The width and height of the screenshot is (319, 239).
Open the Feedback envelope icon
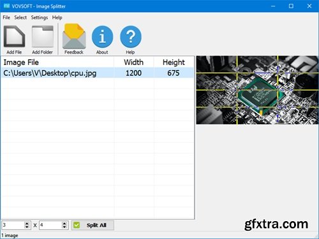[x=74, y=36]
